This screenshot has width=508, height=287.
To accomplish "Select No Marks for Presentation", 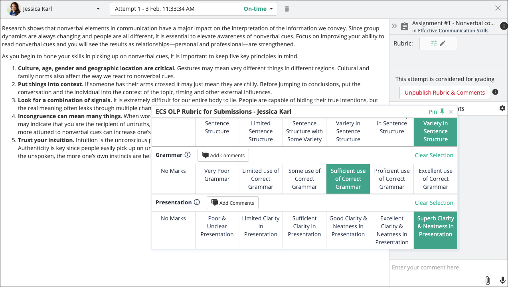I will point(173,230).
